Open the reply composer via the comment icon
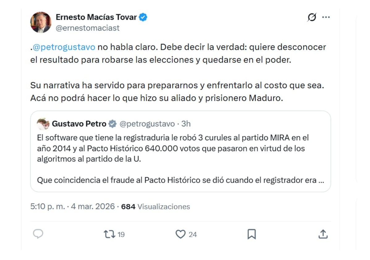 [38, 234]
